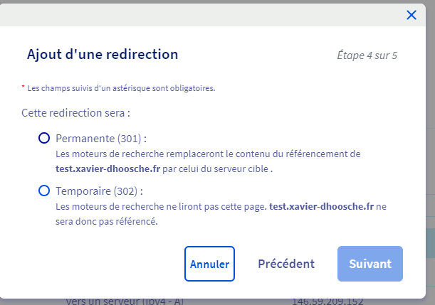Click the "Permanente (301) :" option label

[105, 138]
